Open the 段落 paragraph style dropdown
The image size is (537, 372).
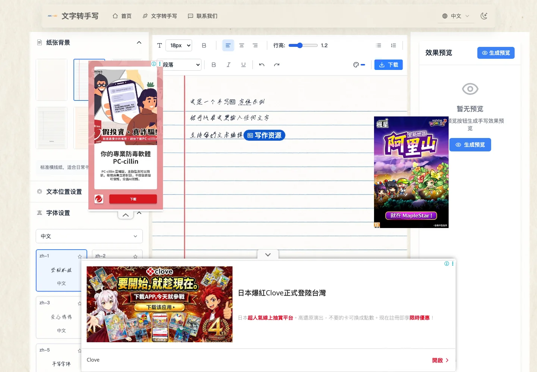tap(181, 65)
